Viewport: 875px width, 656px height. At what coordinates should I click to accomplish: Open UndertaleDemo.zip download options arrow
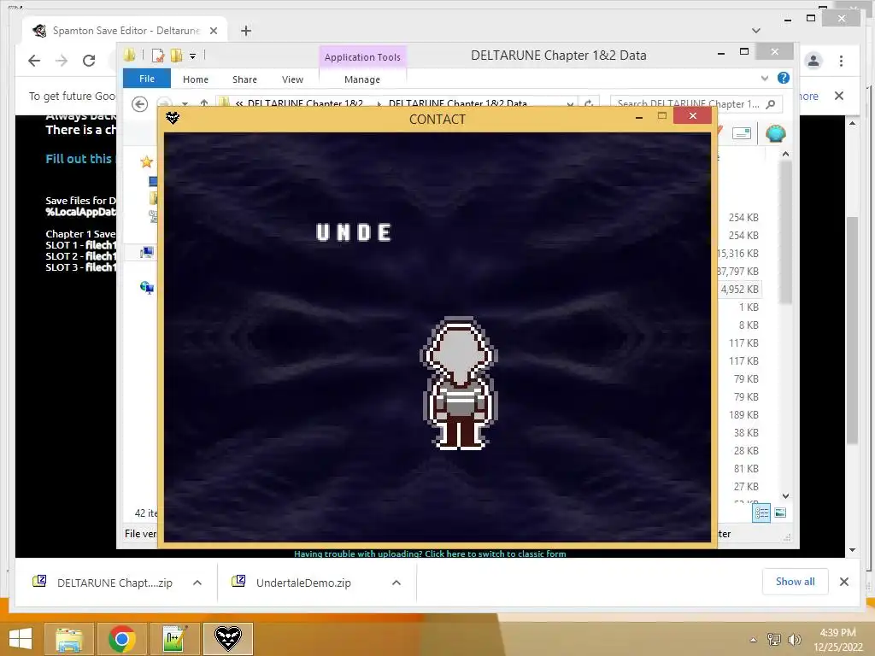(x=396, y=583)
